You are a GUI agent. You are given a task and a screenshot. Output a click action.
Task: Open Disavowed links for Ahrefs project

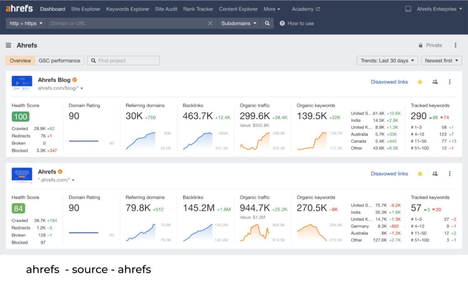pyautogui.click(x=389, y=174)
